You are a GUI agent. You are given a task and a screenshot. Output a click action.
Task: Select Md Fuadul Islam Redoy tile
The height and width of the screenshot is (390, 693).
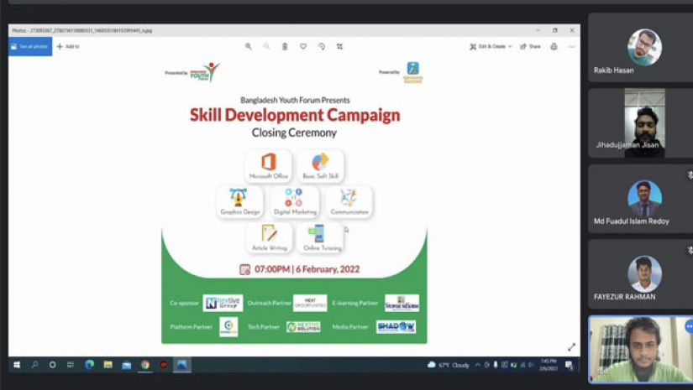point(640,199)
